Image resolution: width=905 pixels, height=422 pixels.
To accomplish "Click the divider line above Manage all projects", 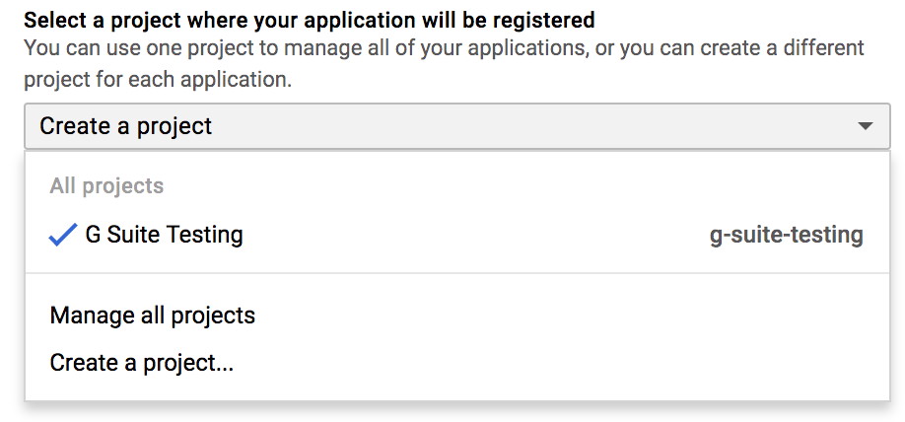I will 456,273.
